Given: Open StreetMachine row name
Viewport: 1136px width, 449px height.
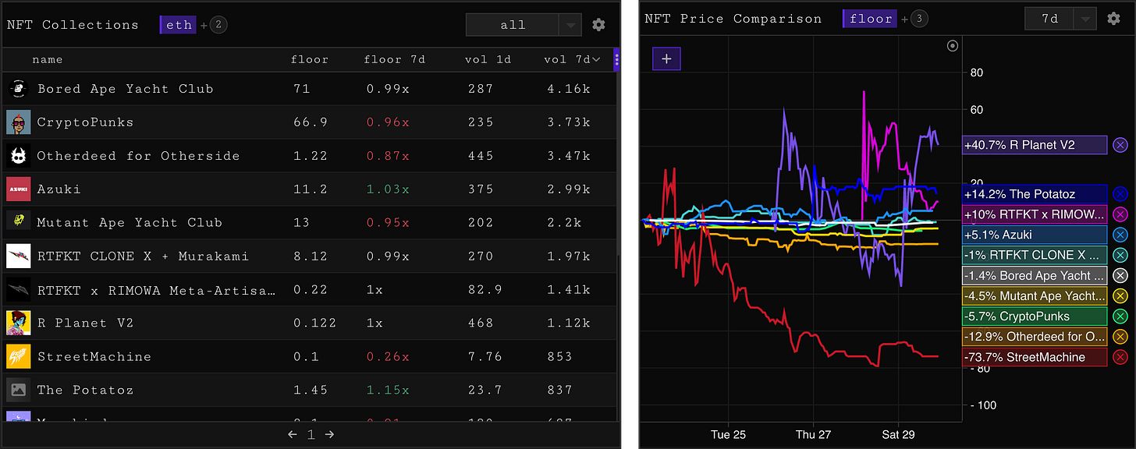Looking at the screenshot, I should coord(94,356).
